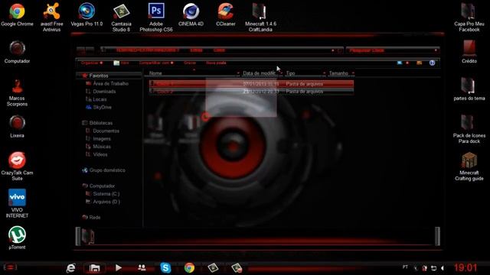Select the Crédito desktop icon
The width and height of the screenshot is (490, 275).
[x=469, y=52]
